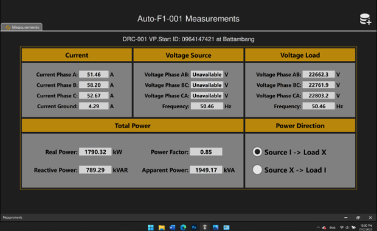Click the Current Phase A value field

coord(94,74)
